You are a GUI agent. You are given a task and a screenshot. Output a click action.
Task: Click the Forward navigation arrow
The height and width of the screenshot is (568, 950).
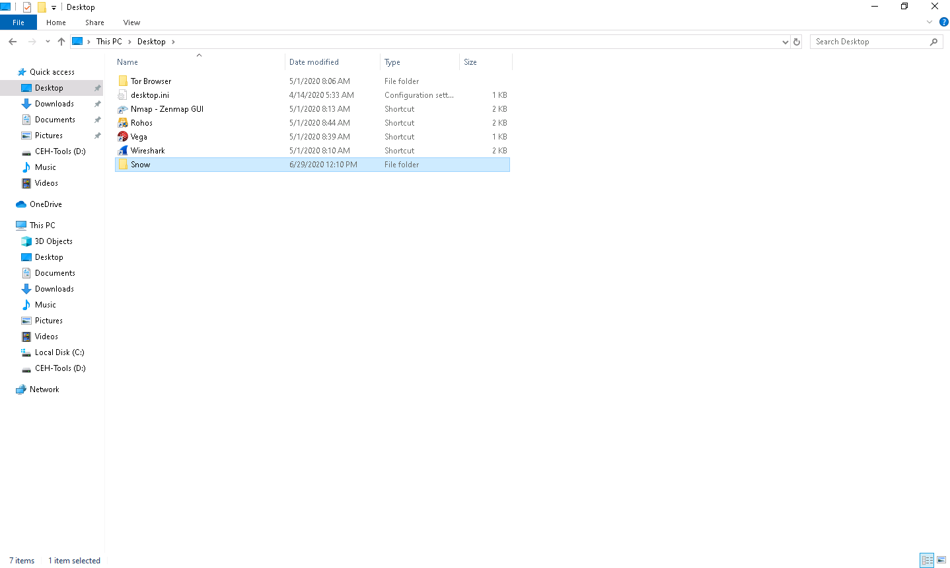point(32,42)
